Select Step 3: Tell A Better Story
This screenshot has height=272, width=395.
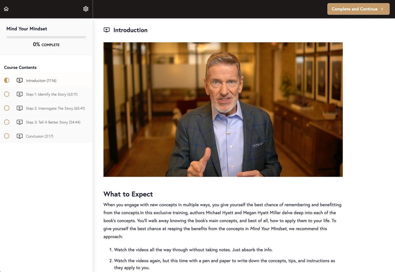(x=53, y=122)
